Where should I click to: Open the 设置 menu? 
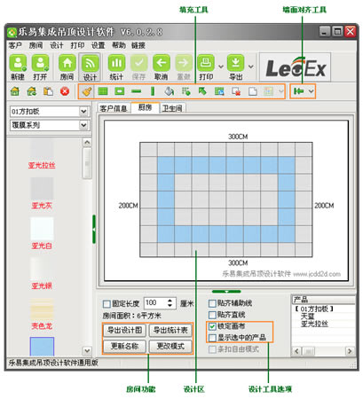[98, 45]
